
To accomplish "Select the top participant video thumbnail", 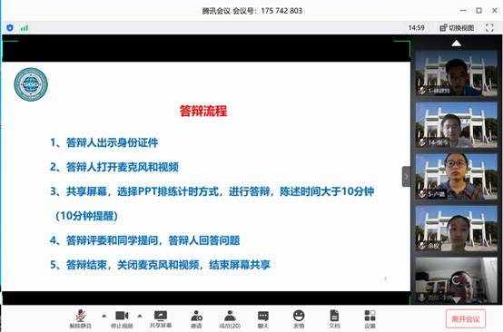I will [x=456, y=73].
